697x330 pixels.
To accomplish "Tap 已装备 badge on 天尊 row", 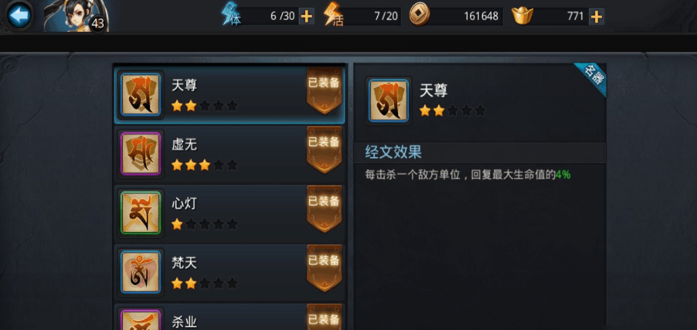I will [324, 90].
